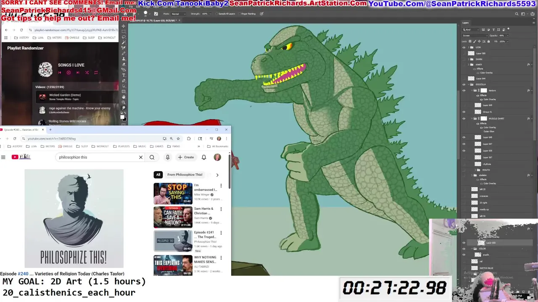This screenshot has height=302, width=538.
Task: Hide the Group 41 layer
Action: tap(464, 112)
